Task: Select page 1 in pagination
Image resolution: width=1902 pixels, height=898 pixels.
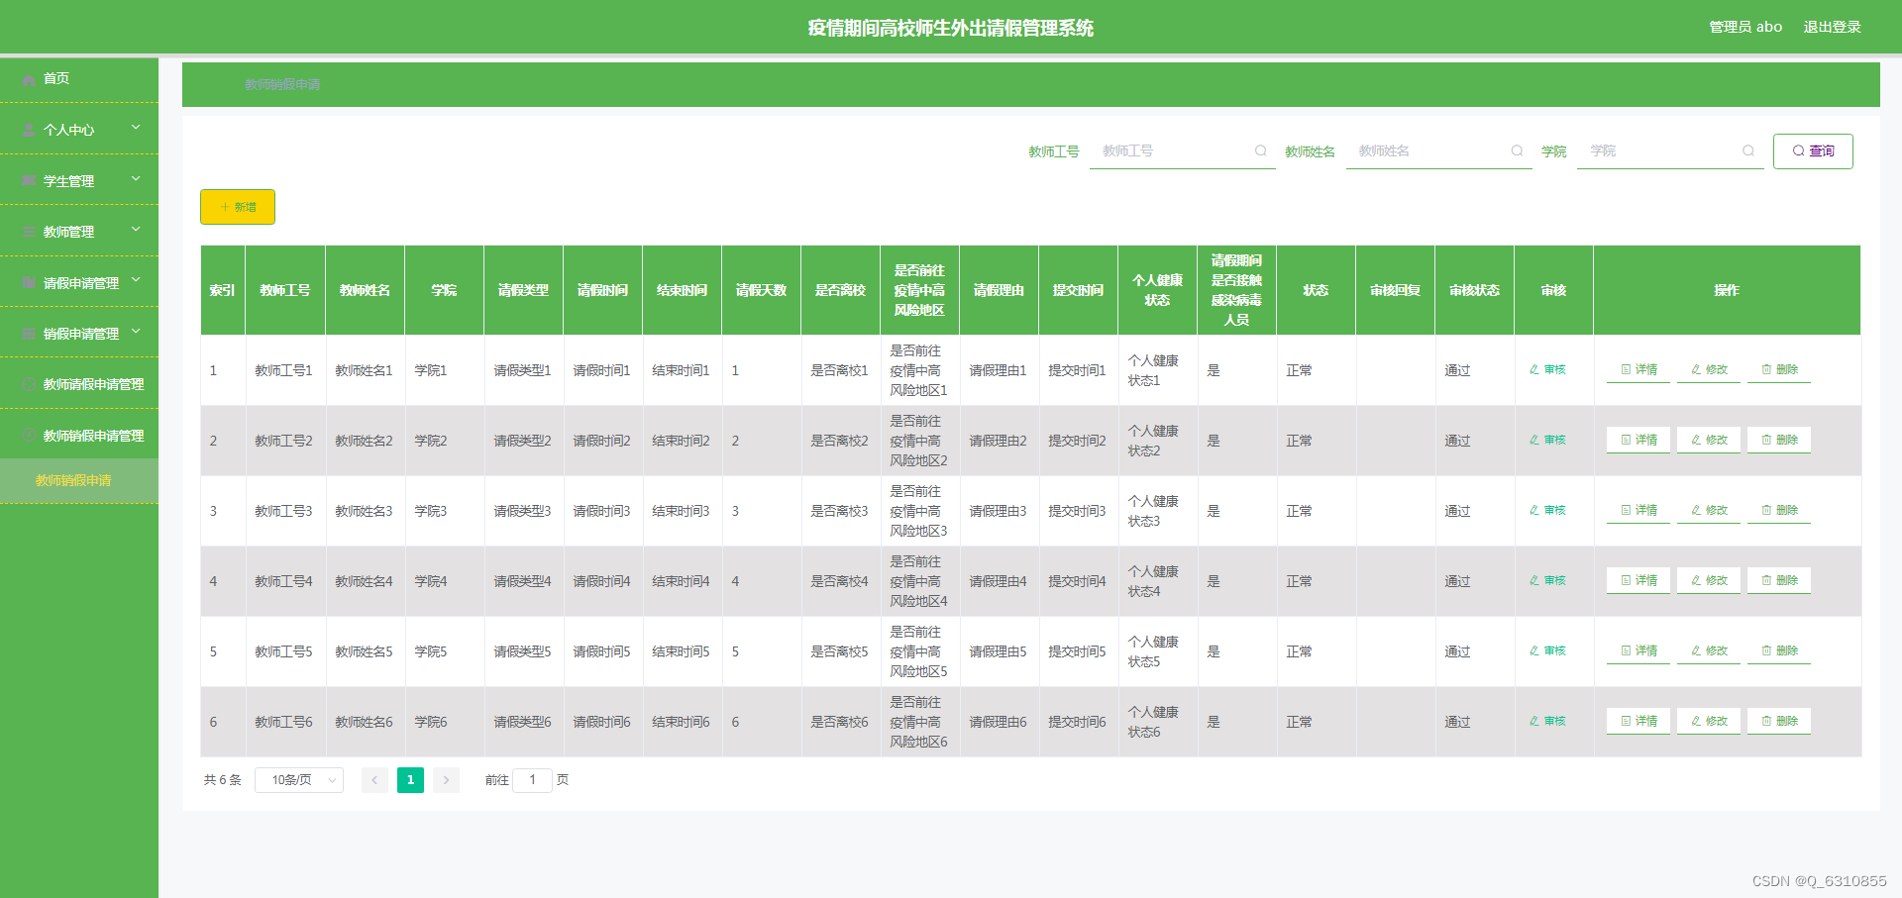Action: pyautogui.click(x=410, y=780)
